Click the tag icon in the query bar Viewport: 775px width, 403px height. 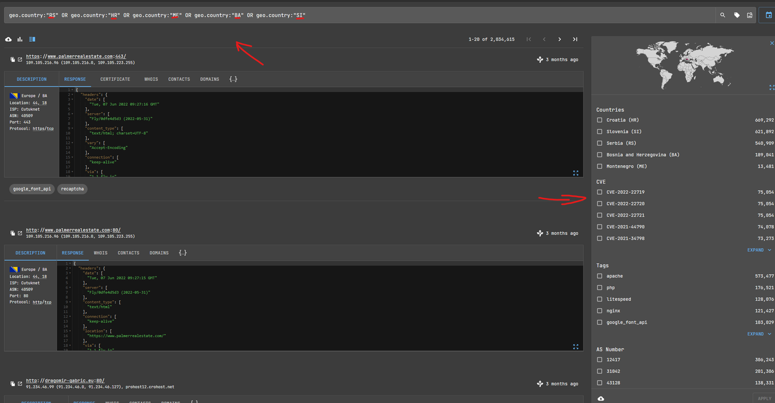(x=737, y=15)
